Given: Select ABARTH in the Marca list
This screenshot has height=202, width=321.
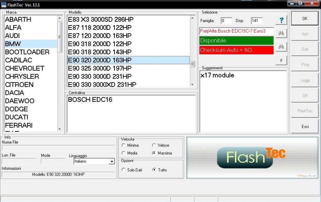Looking at the screenshot, I should 30,19.
